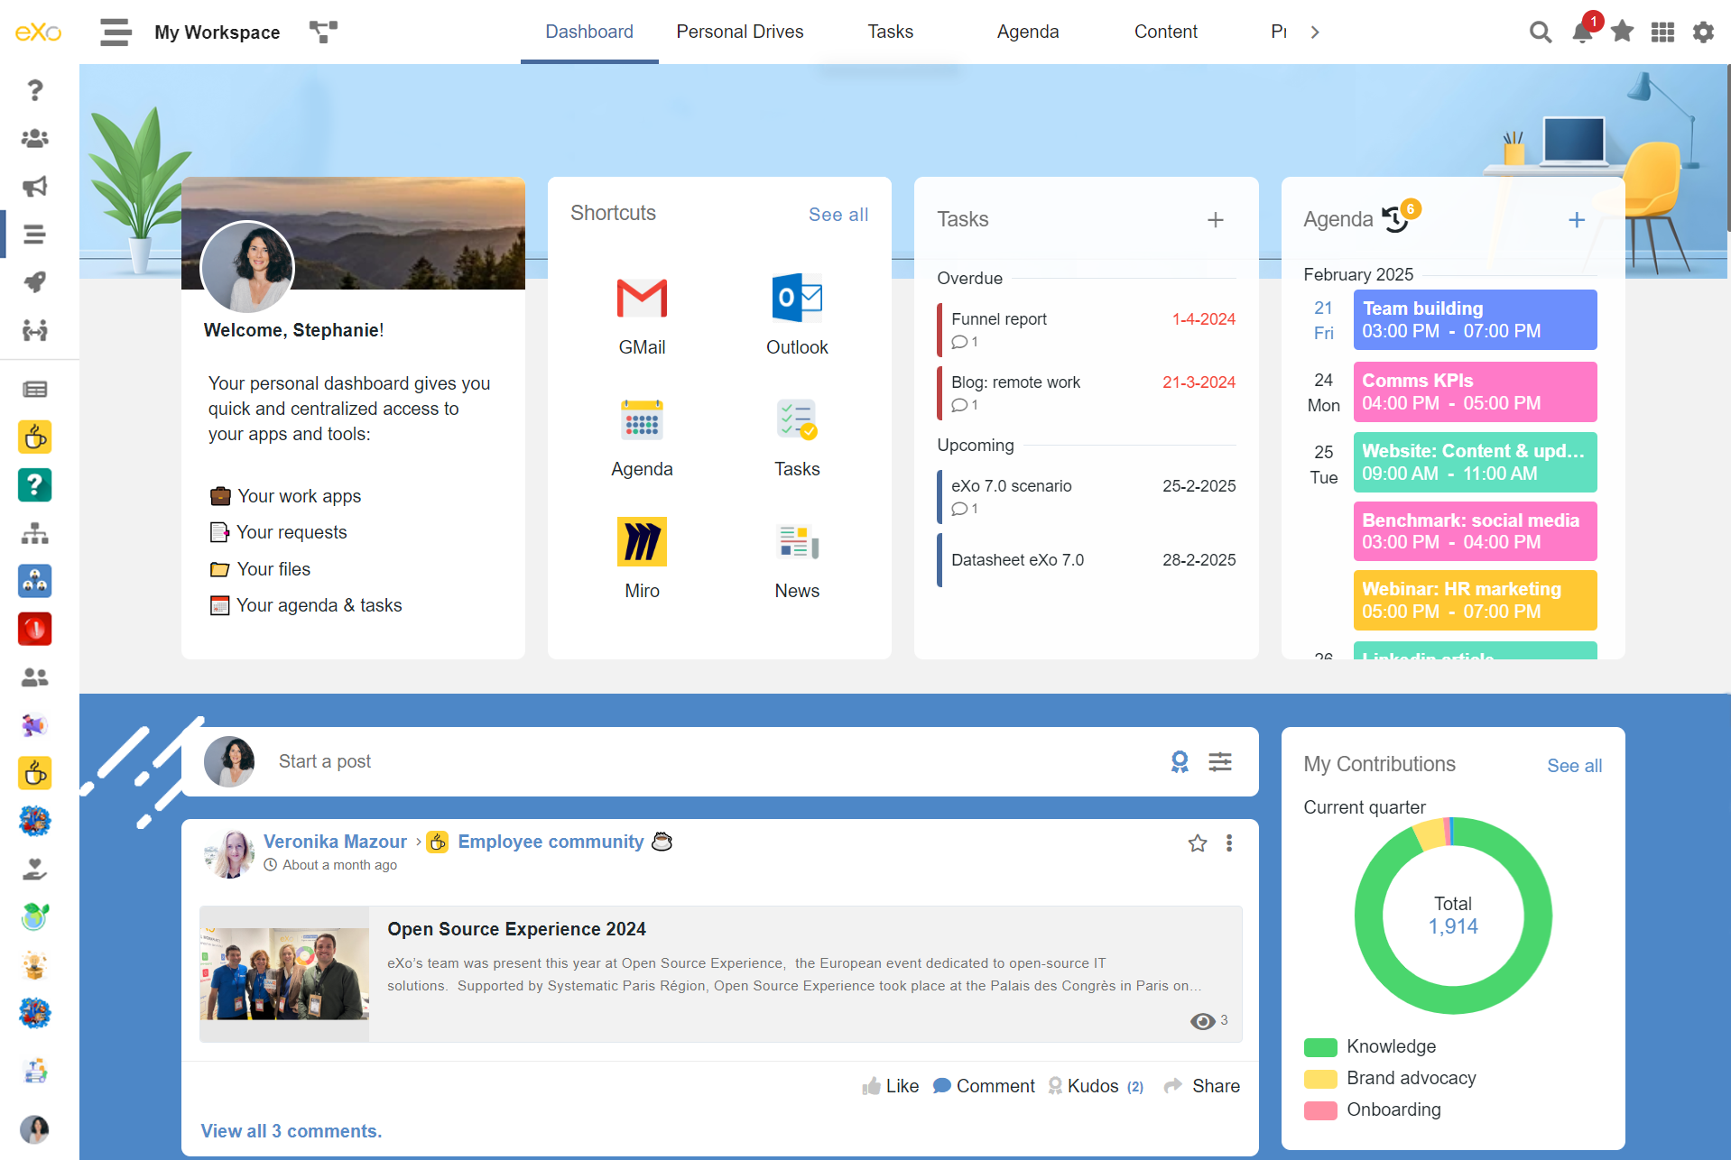This screenshot has height=1160, width=1731.
Task: Switch to the Personal Drives tab
Action: point(739,32)
